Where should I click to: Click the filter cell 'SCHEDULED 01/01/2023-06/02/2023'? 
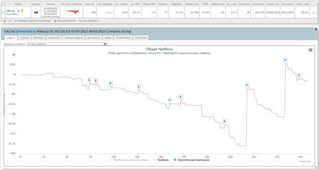click(51, 12)
